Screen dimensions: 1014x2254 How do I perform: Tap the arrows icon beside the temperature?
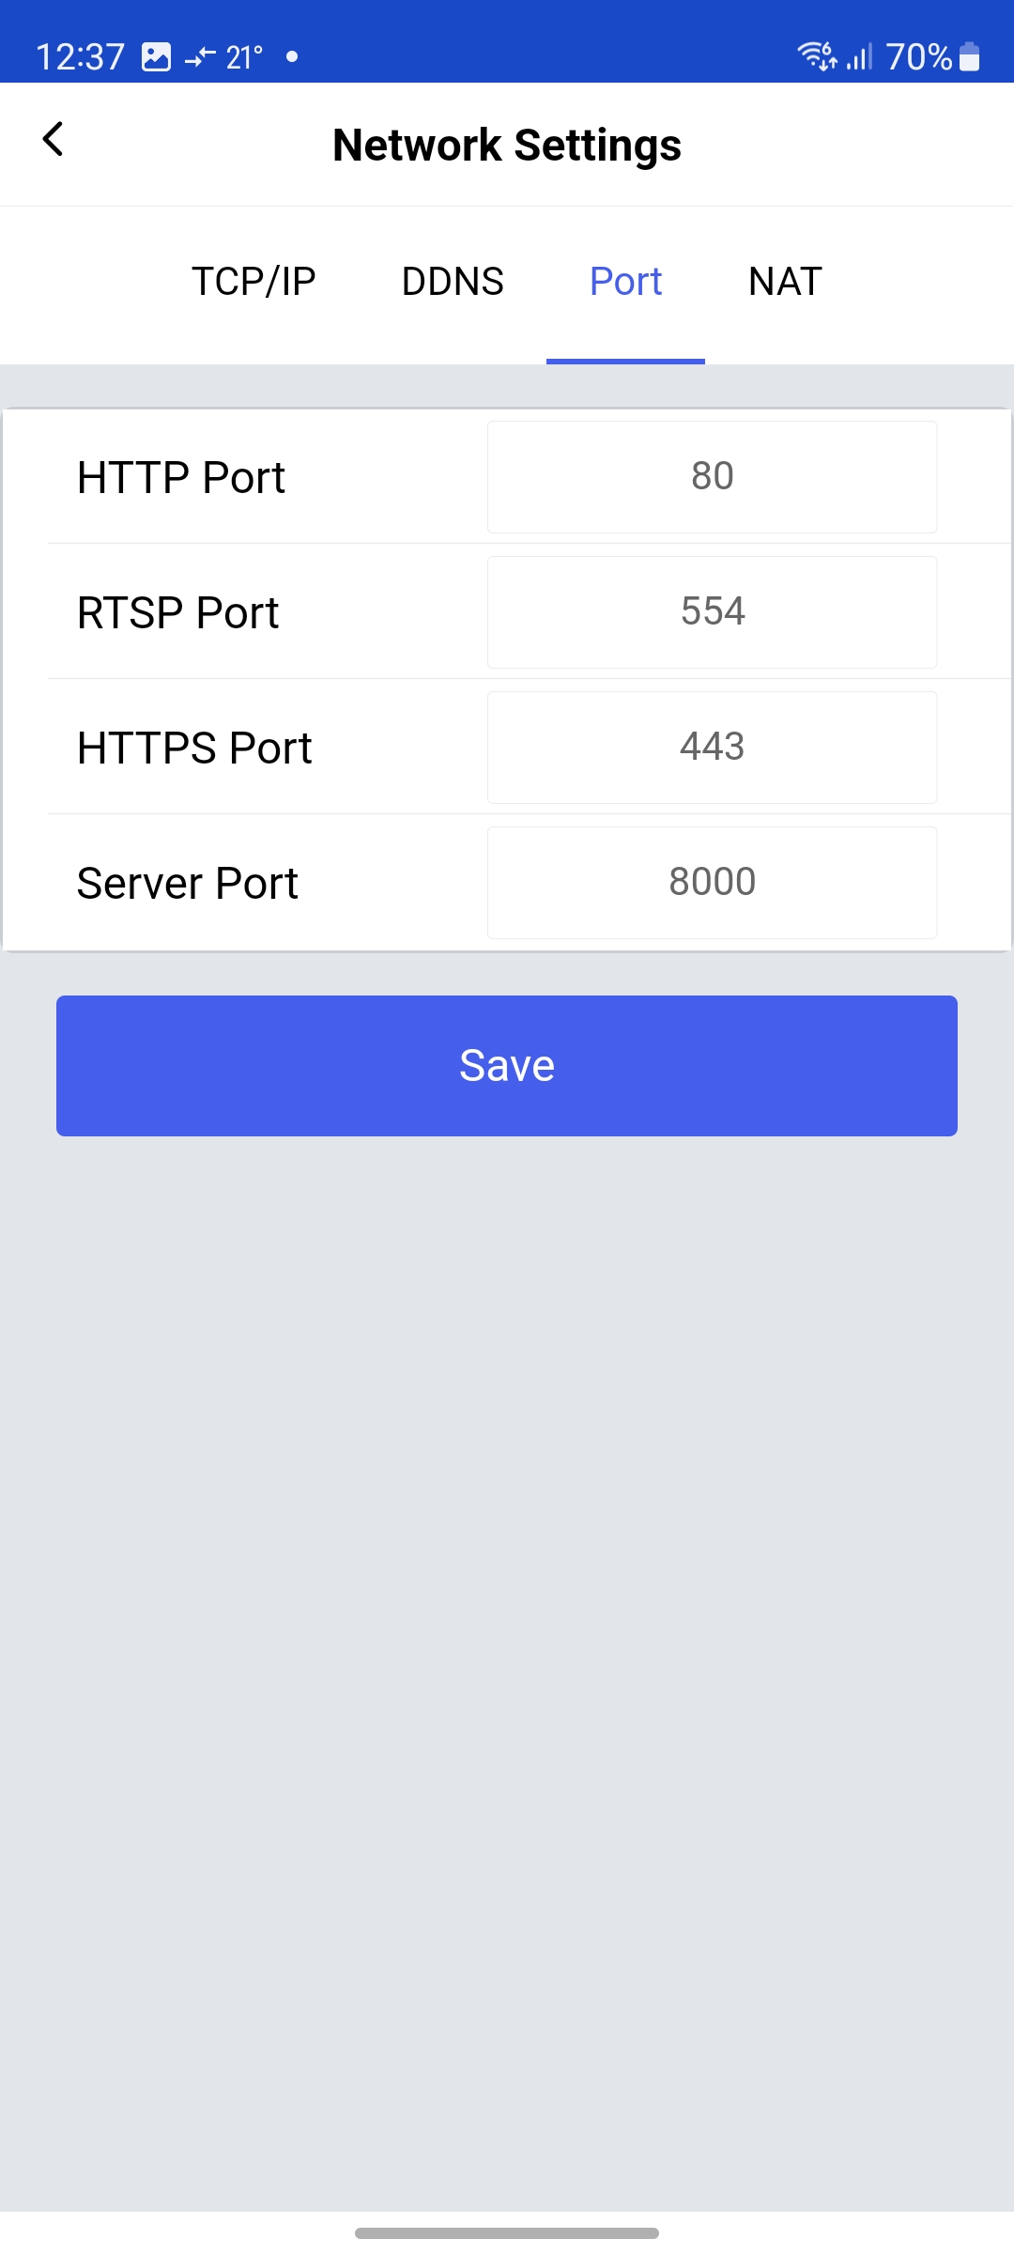coord(200,58)
